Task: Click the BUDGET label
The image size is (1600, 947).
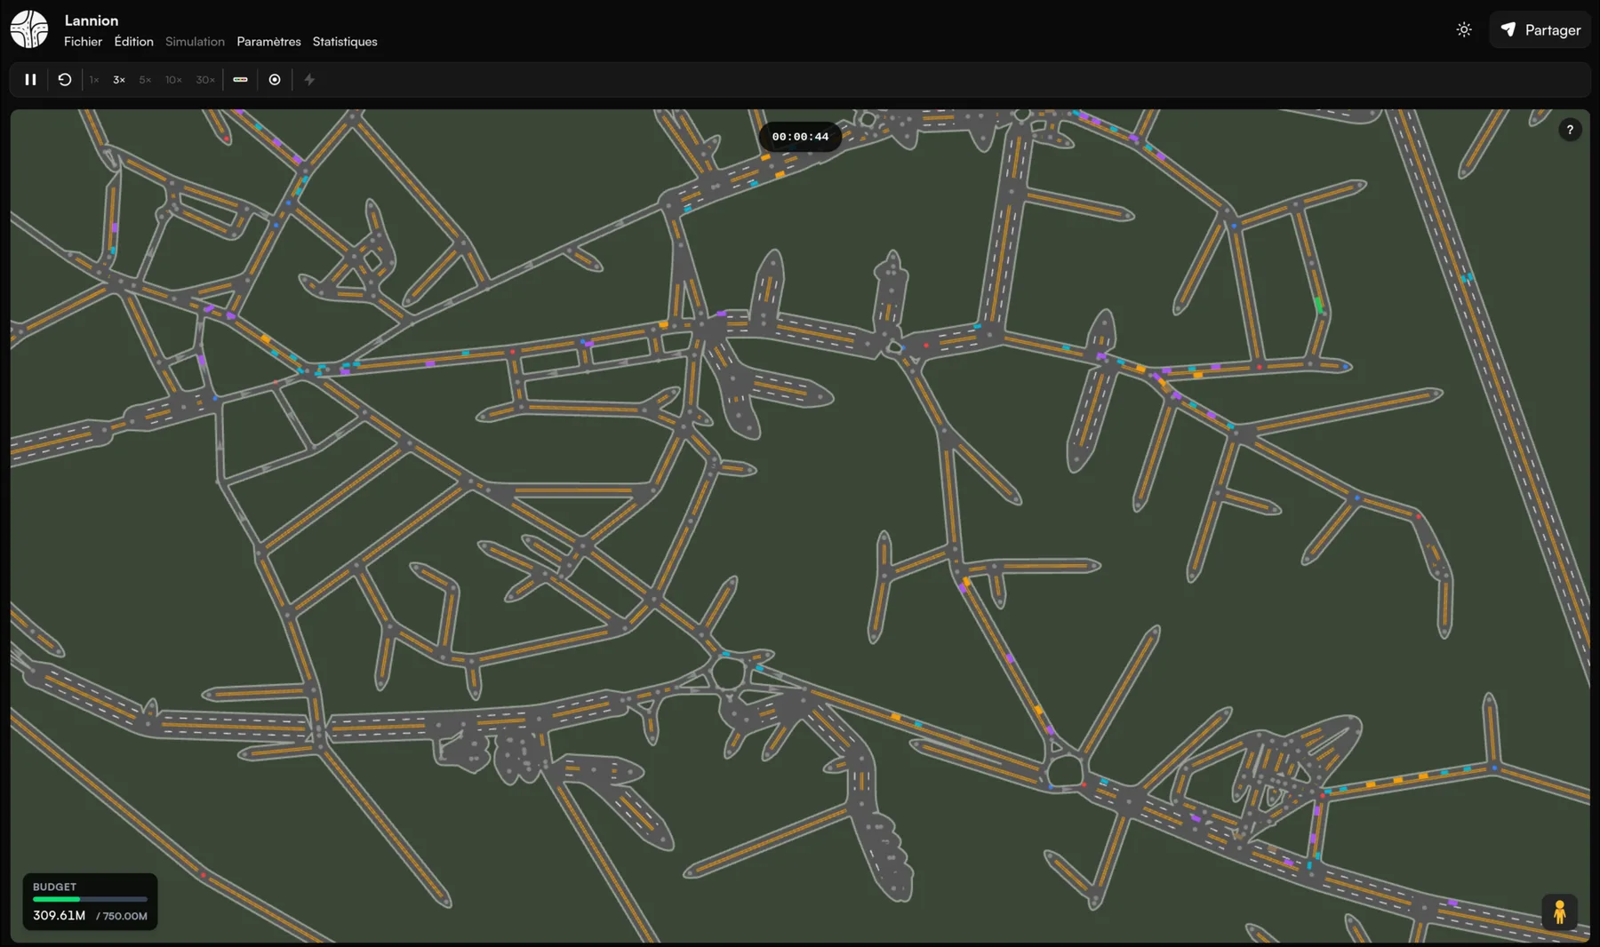Action: click(x=54, y=887)
